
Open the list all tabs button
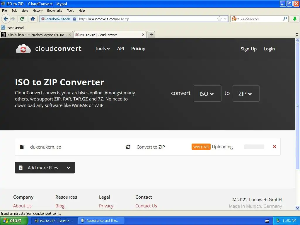coord(297,35)
